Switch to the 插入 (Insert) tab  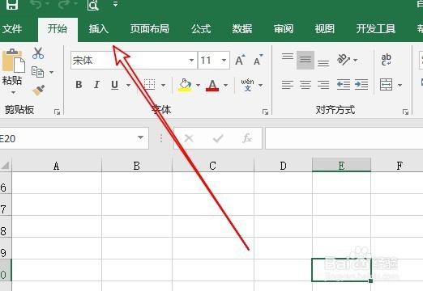click(x=99, y=29)
